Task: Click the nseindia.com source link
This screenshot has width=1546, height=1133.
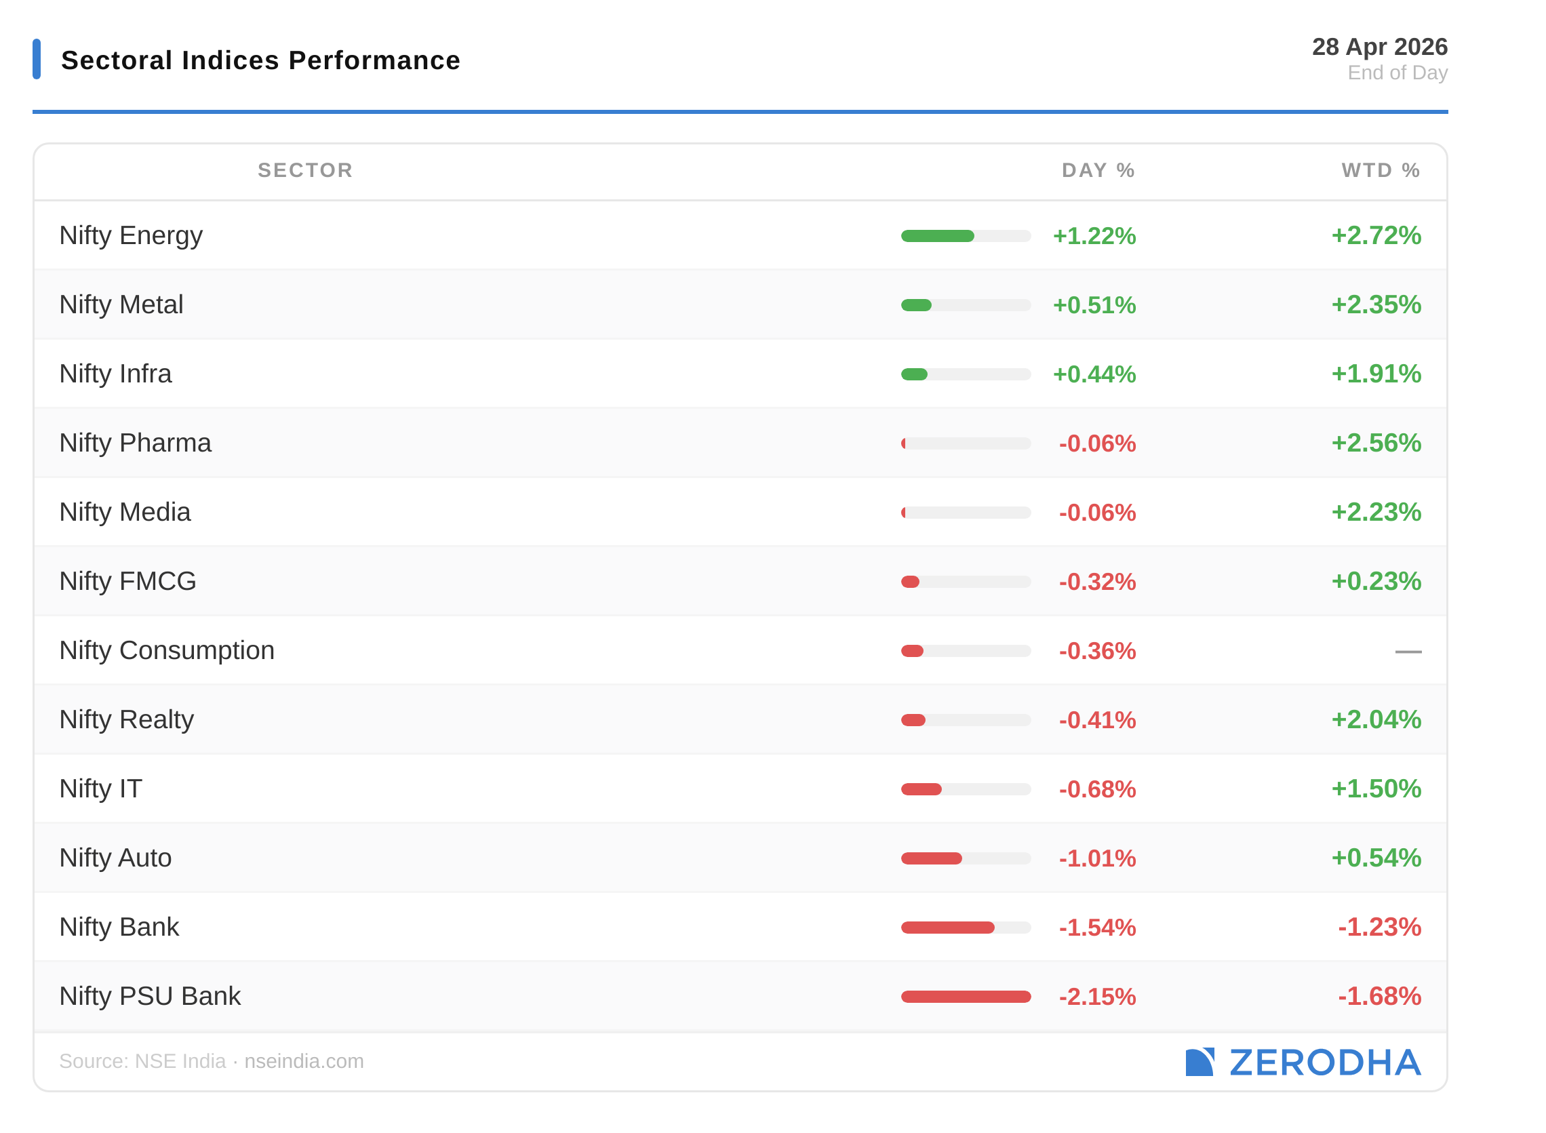Action: 304,1061
